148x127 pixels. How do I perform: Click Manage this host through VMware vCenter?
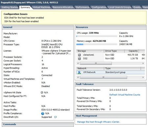98,122
